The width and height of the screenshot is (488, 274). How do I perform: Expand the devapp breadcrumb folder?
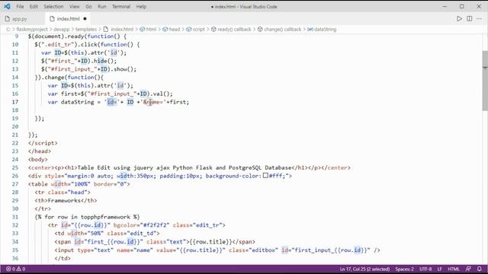click(x=61, y=29)
